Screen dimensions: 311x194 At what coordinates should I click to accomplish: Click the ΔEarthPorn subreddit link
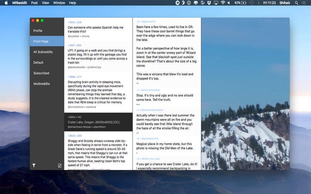pyautogui.click(x=100, y=127)
